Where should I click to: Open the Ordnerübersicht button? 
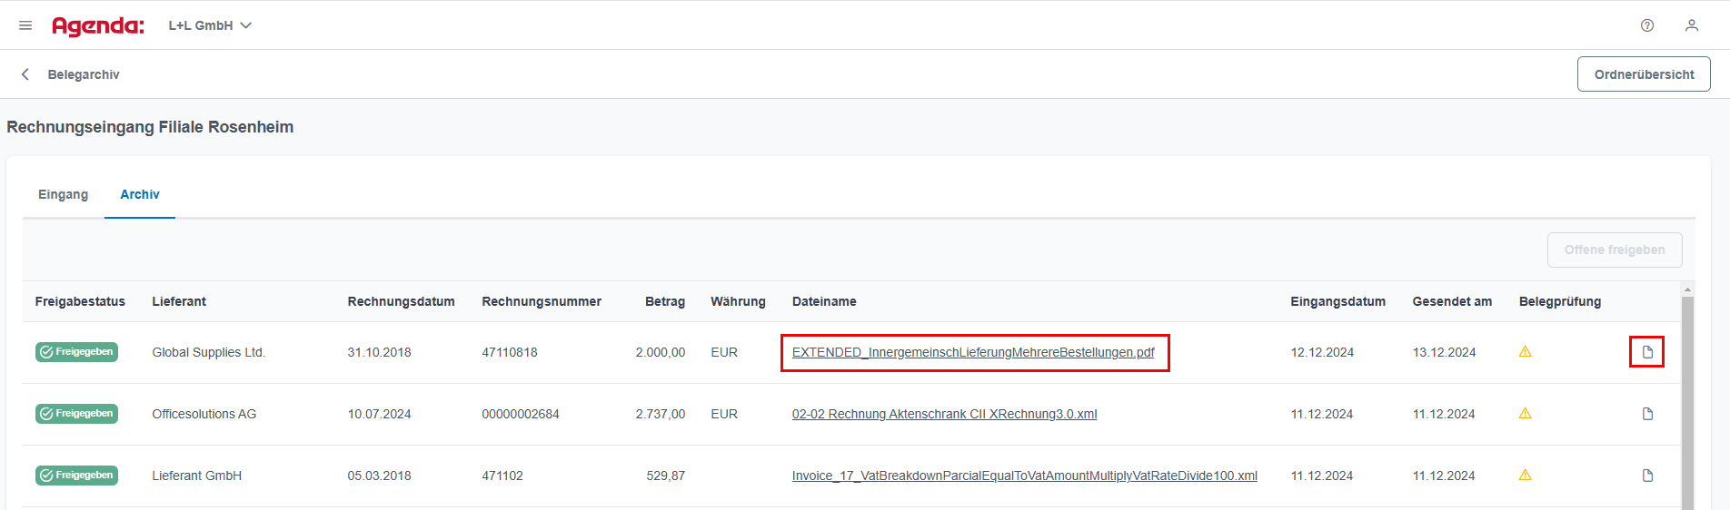click(x=1644, y=74)
